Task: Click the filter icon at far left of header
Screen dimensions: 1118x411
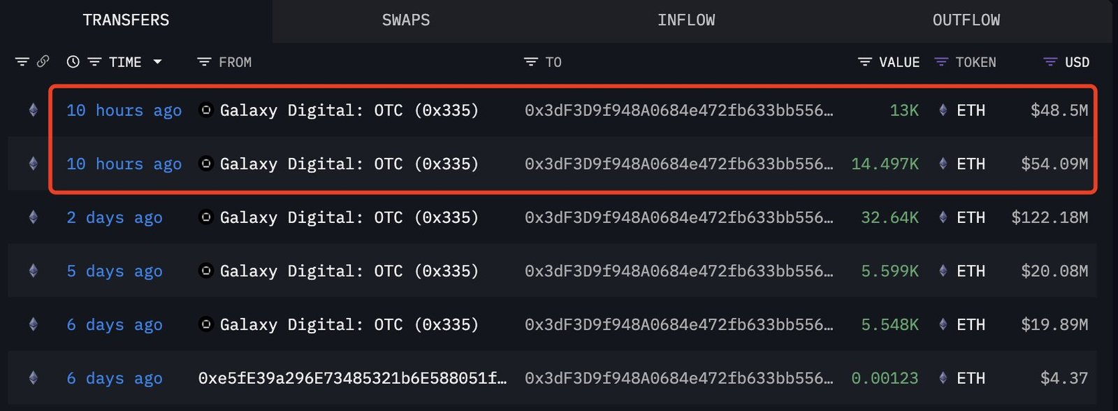Action: click(22, 62)
